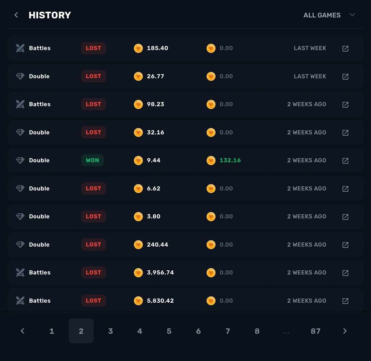Click the chevron next to ALL GAMES
Screen dimensions: 371x361
pyautogui.click(x=352, y=15)
